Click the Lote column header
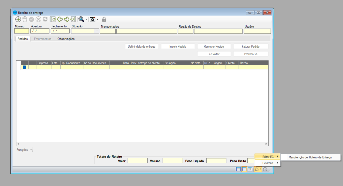The width and height of the screenshot is (343, 186). click(x=56, y=63)
